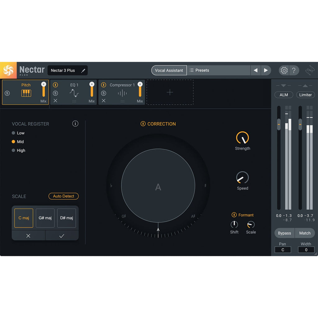
Task: Add a new module with plus slot
Action: pos(170,92)
